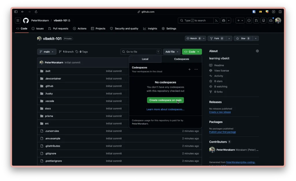The image size is (296, 181).
Task: Reload the page in browser
Action: [36, 12]
